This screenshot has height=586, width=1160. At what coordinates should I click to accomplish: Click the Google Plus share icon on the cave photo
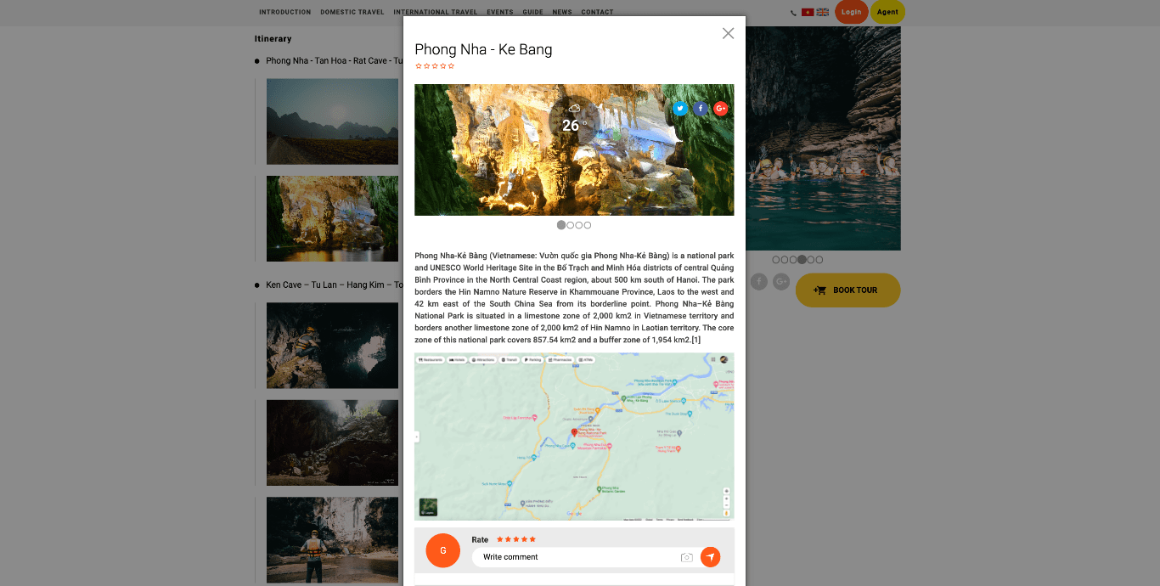click(721, 109)
